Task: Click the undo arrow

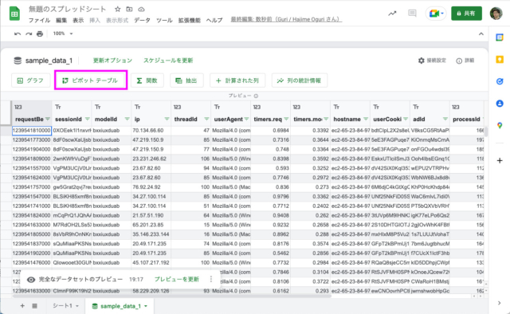Action: pos(18,33)
